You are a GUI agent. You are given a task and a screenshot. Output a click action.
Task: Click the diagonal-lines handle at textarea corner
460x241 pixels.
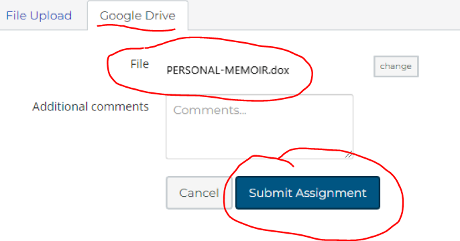coord(349,155)
